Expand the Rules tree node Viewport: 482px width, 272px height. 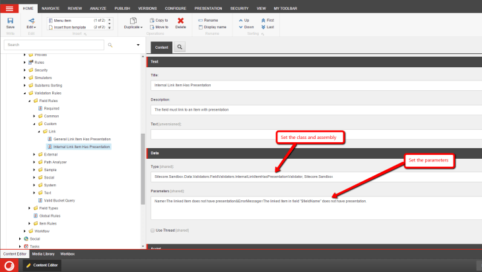pyautogui.click(x=24, y=63)
